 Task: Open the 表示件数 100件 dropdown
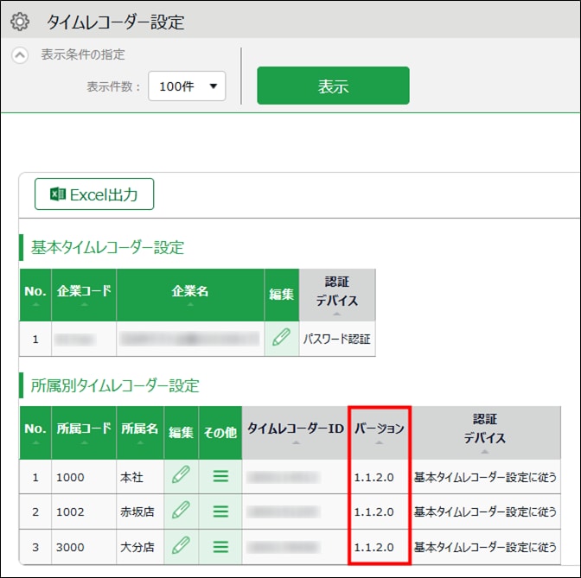(x=187, y=86)
